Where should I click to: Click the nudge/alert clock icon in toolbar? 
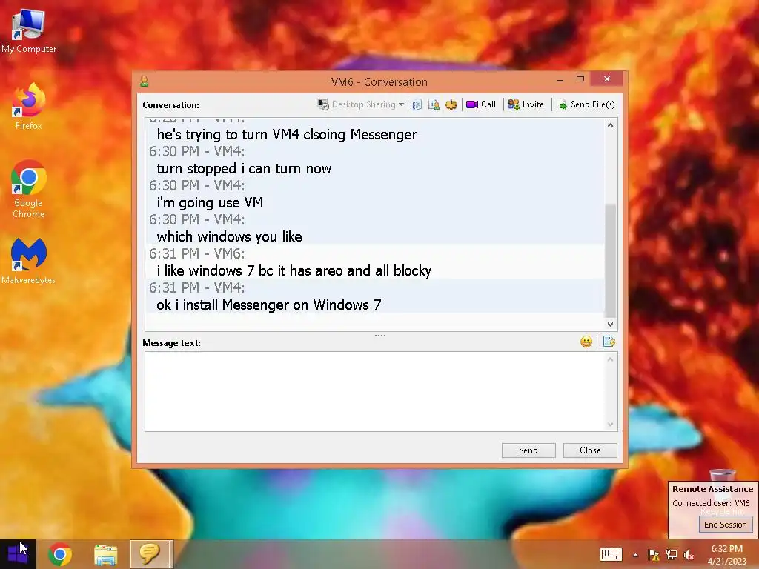coord(451,104)
